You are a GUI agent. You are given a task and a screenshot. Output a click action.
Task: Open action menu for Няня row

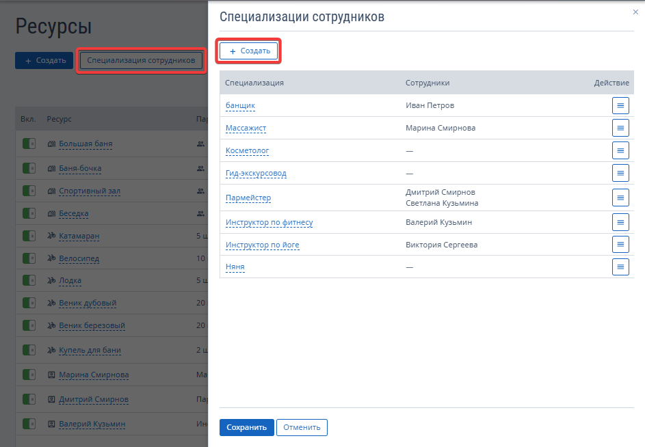620,267
